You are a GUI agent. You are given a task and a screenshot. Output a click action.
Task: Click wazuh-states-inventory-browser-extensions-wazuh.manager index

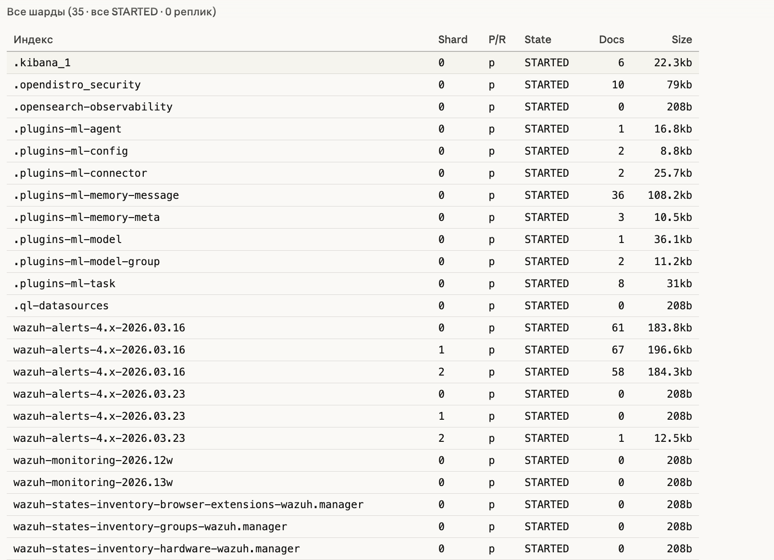(188, 505)
